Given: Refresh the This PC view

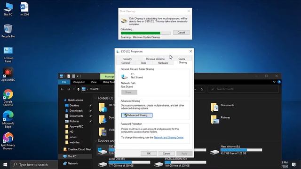Looking at the screenshot, I should (x=202, y=89).
